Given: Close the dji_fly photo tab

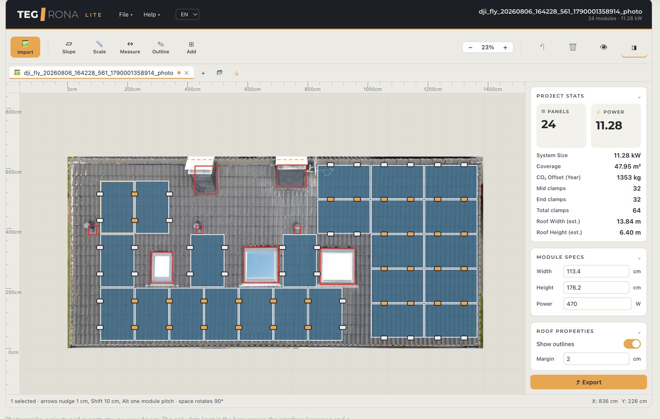Looking at the screenshot, I should (x=187, y=73).
